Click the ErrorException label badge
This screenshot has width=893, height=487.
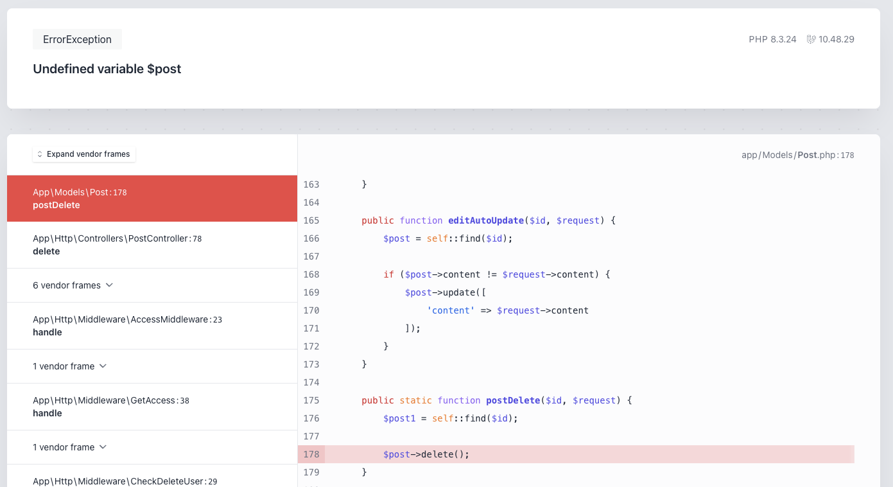click(77, 39)
